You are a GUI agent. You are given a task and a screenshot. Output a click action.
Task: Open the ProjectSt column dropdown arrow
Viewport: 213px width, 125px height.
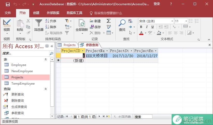pyautogui.click(x=131, y=51)
